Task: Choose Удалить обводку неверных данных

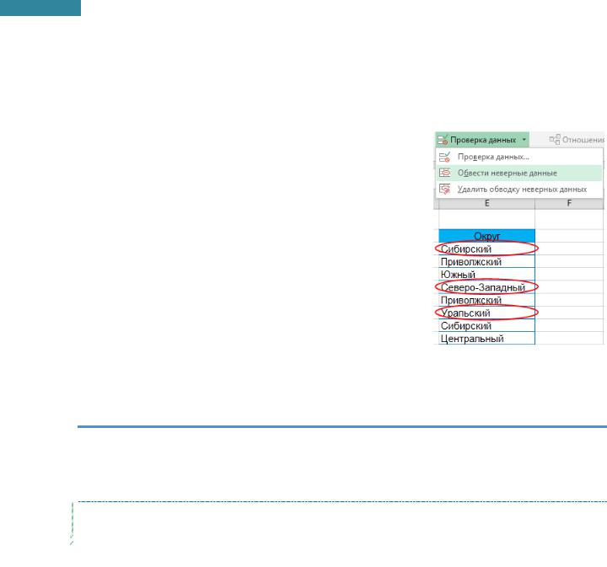Action: pos(518,189)
